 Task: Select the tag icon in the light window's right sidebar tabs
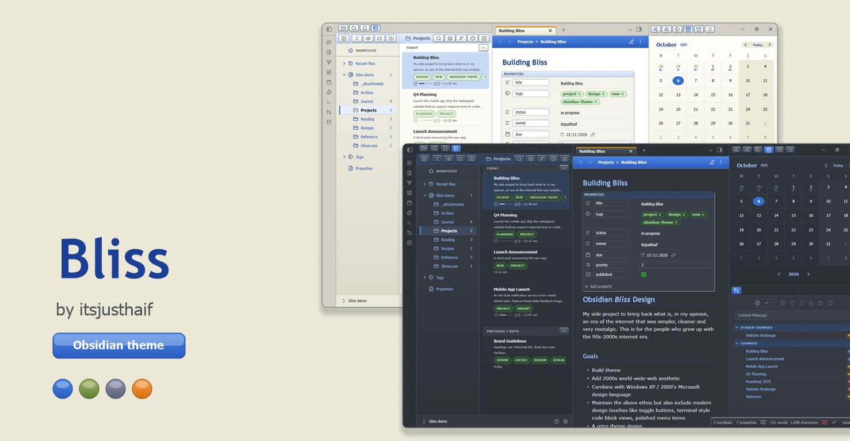pyautogui.click(x=677, y=29)
